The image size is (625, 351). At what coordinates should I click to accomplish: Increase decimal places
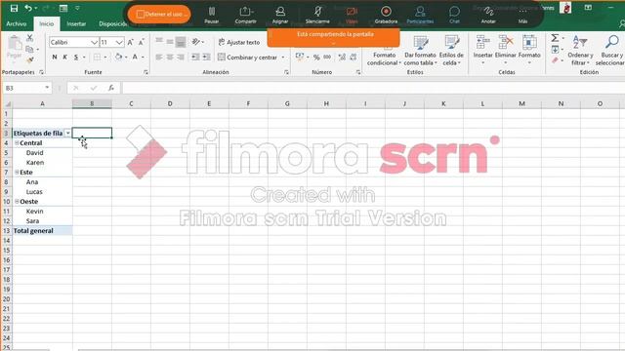[342, 58]
